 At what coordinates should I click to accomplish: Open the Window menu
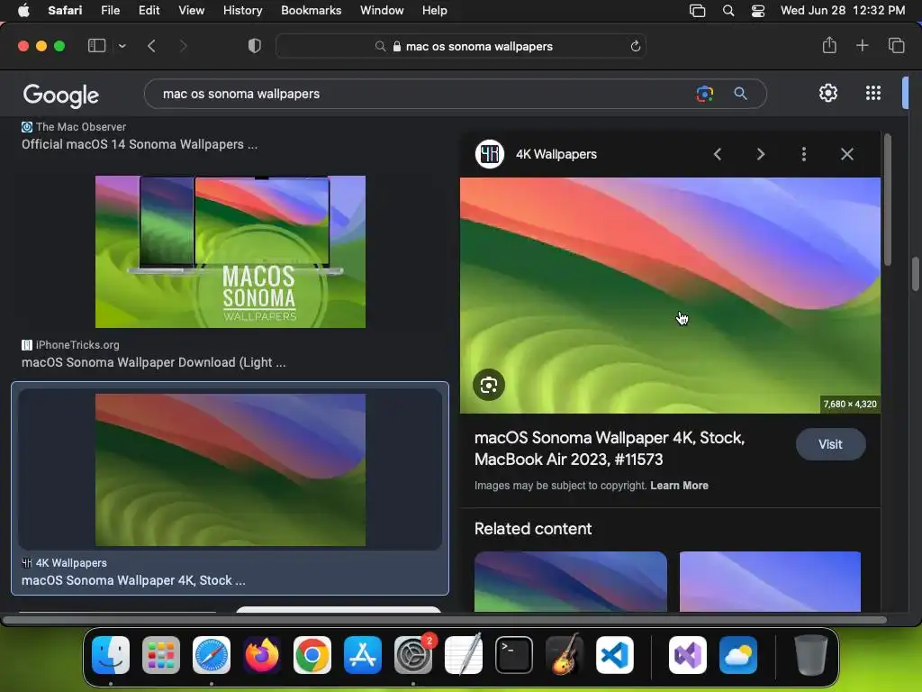coord(382,10)
